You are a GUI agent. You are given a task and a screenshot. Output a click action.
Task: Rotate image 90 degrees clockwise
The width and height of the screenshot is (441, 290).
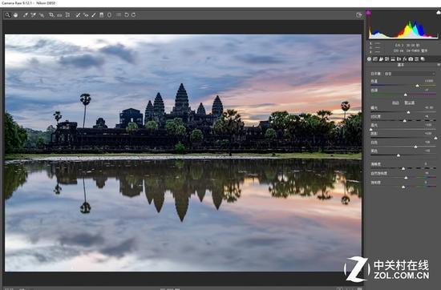click(x=133, y=15)
